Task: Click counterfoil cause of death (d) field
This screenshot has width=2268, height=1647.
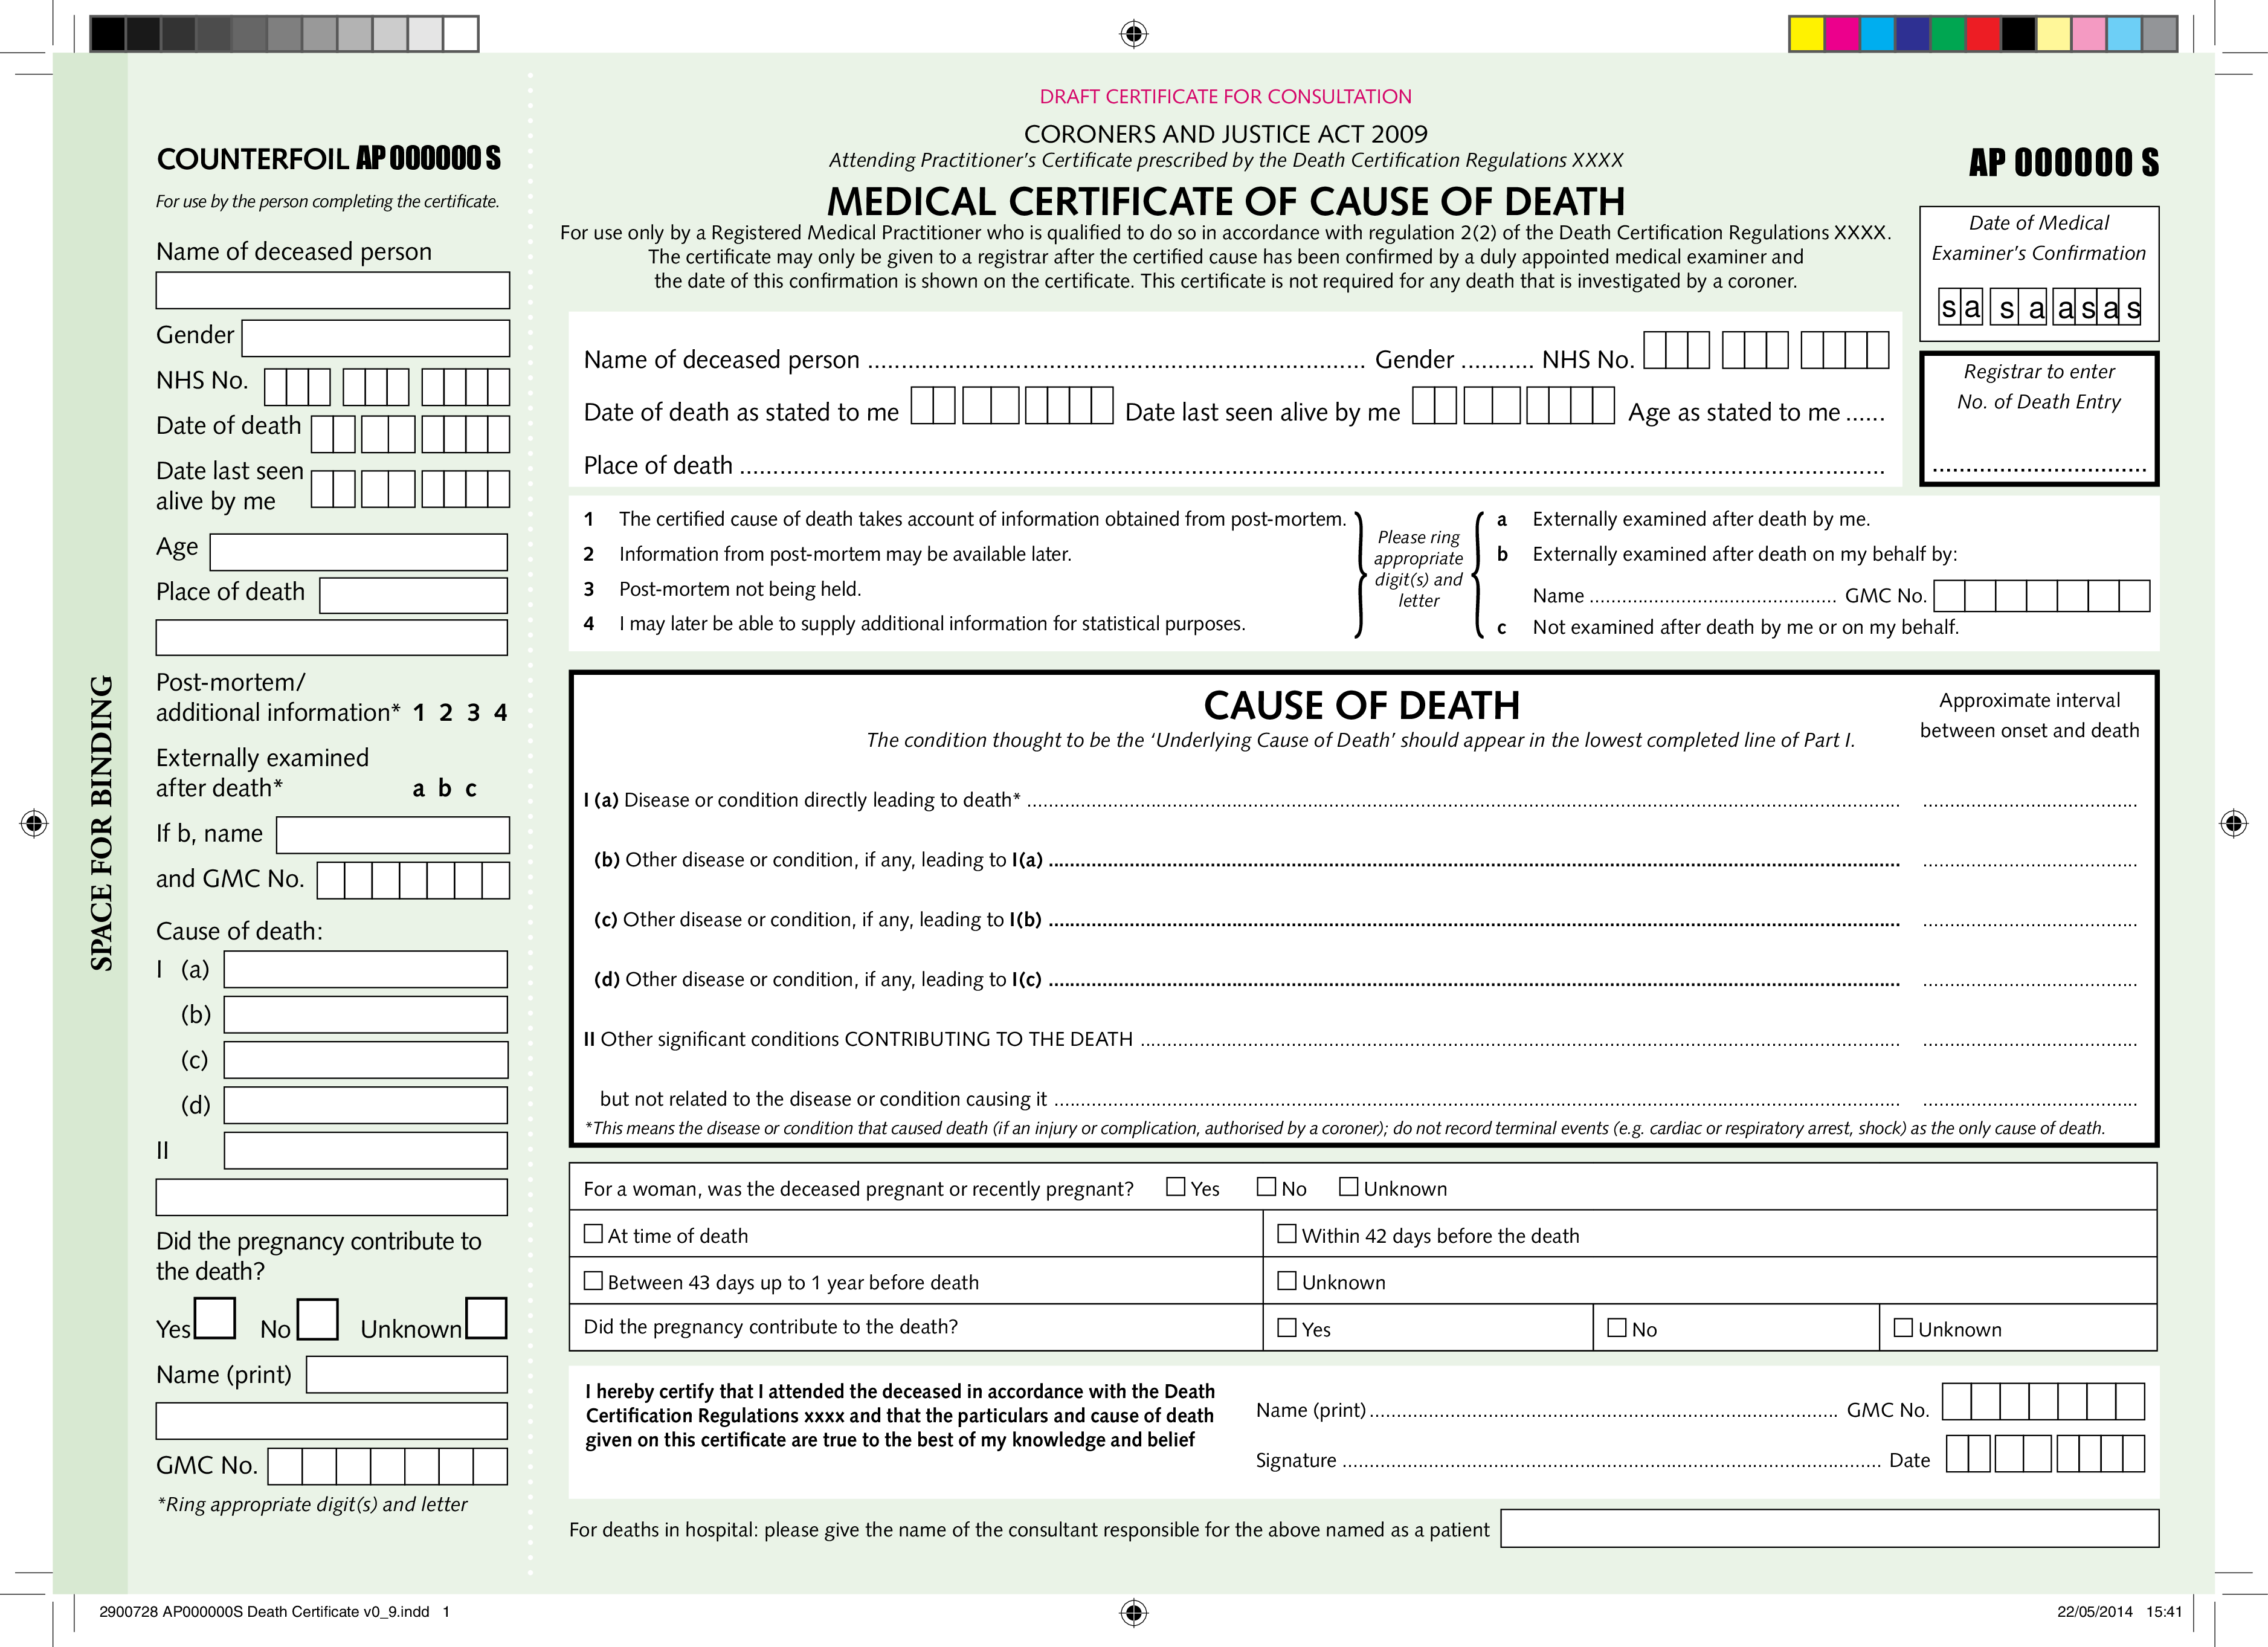Action: pyautogui.click(x=366, y=1105)
